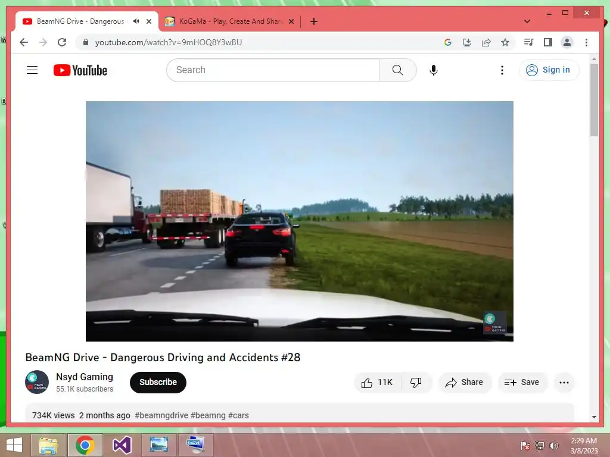The height and width of the screenshot is (457, 610).
Task: Go back in browser history
Action: click(x=24, y=42)
